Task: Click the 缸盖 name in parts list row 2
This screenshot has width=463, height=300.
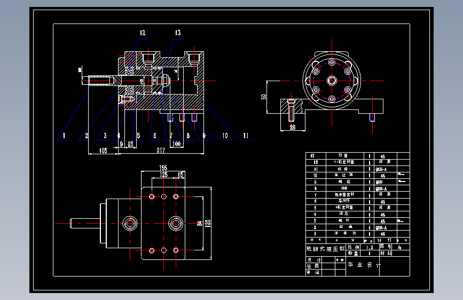Action: click(346, 227)
